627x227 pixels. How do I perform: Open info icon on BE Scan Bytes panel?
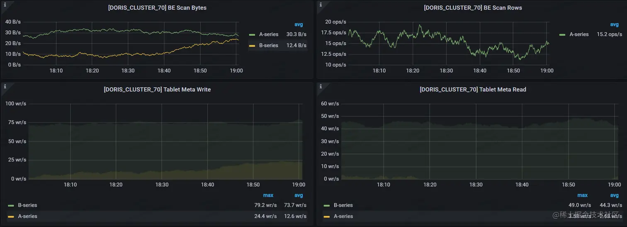click(5, 5)
